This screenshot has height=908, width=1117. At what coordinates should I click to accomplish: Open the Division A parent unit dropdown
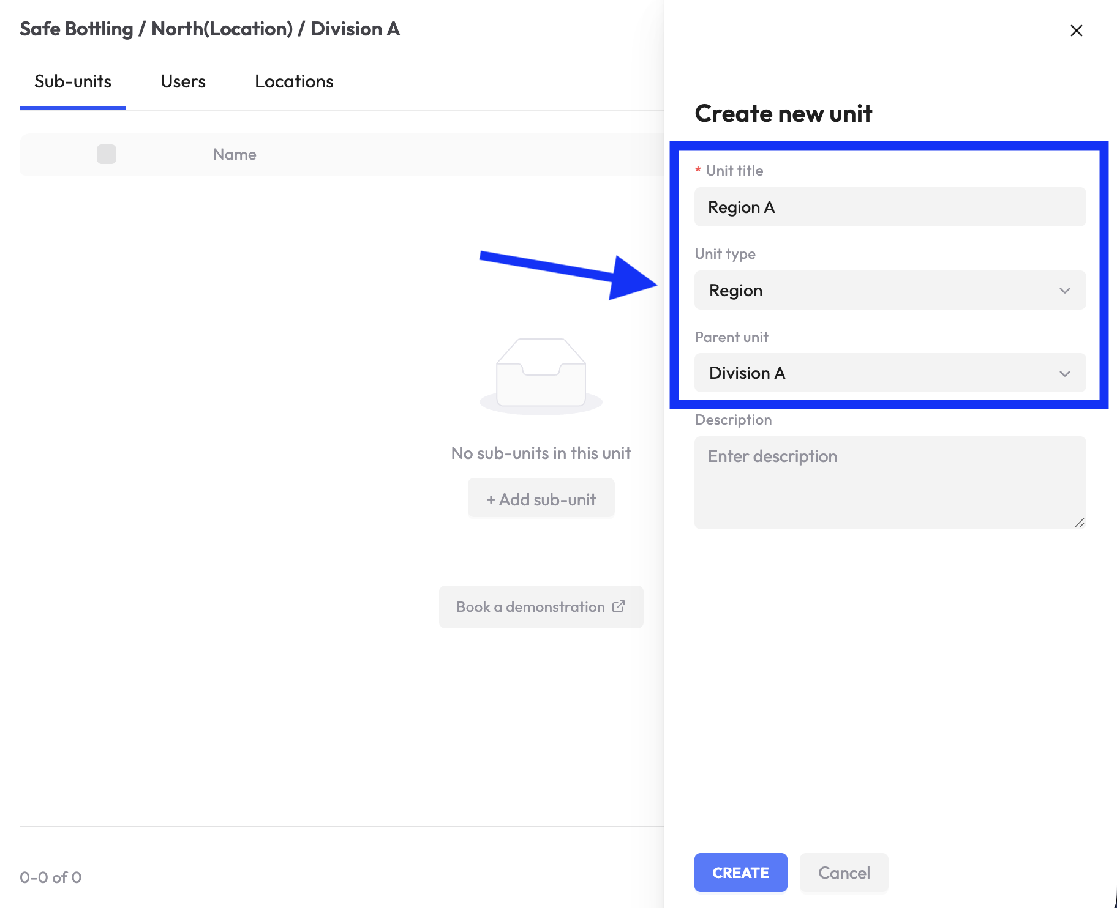click(x=890, y=373)
